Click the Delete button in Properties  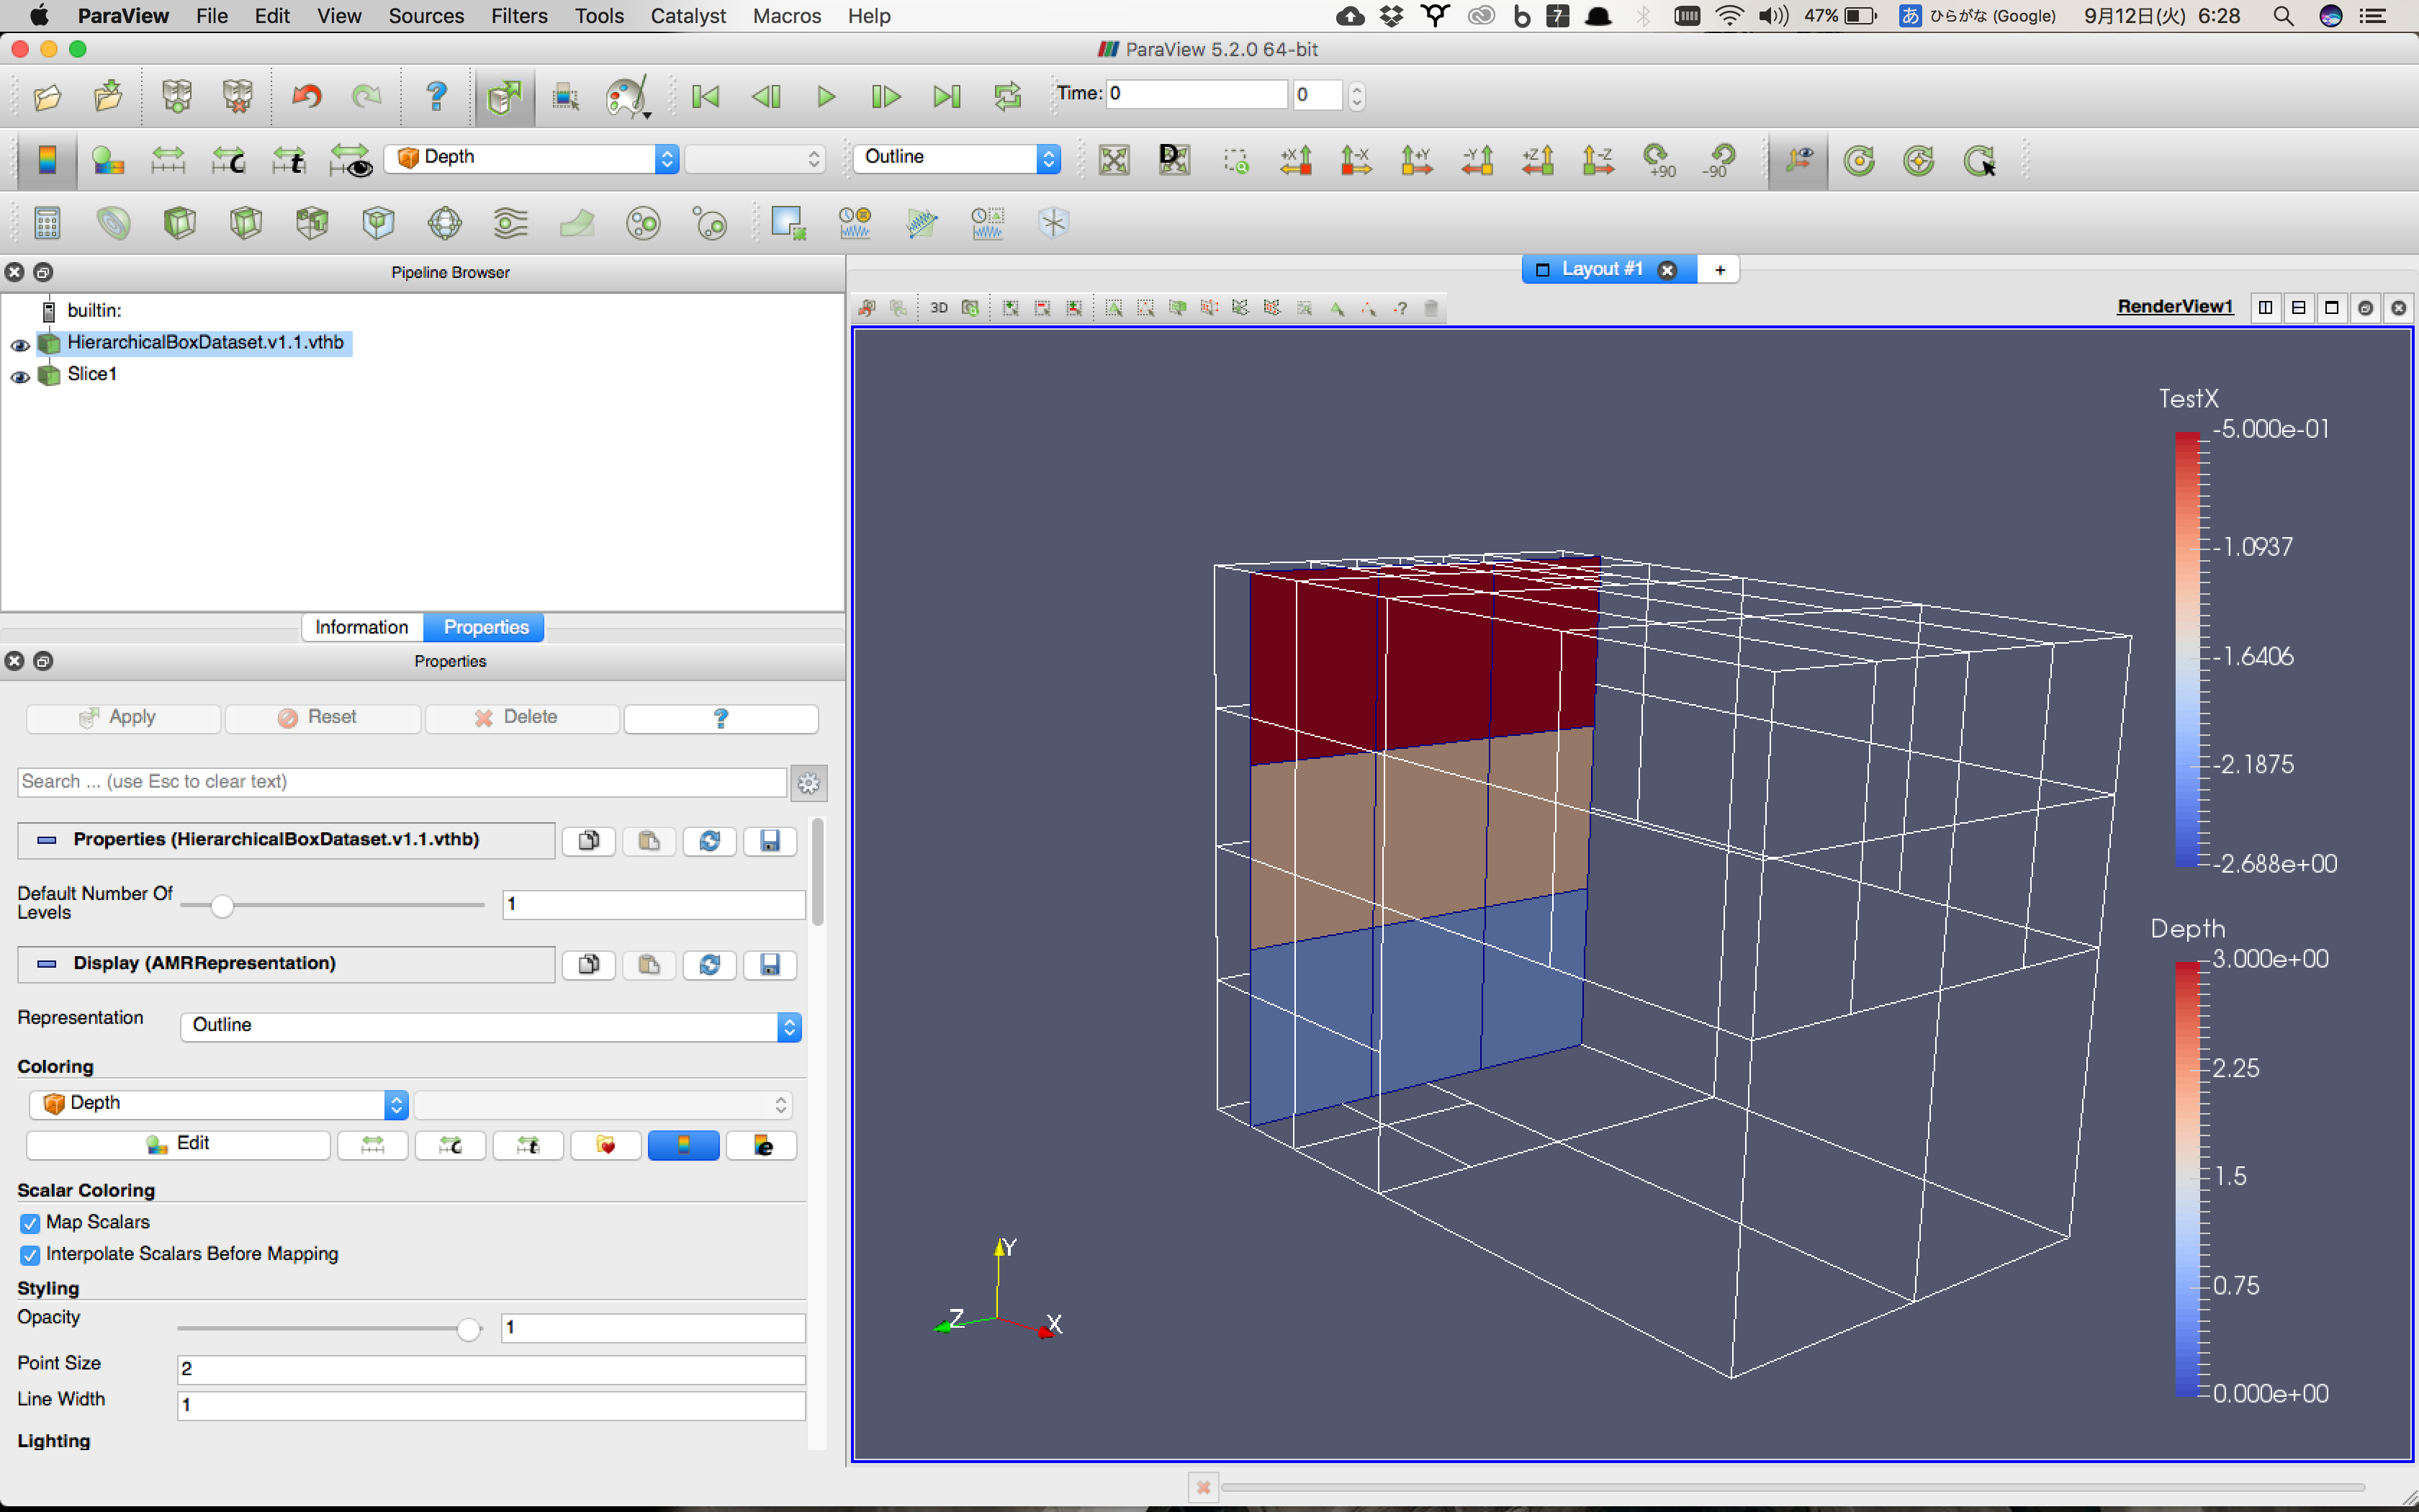point(521,717)
